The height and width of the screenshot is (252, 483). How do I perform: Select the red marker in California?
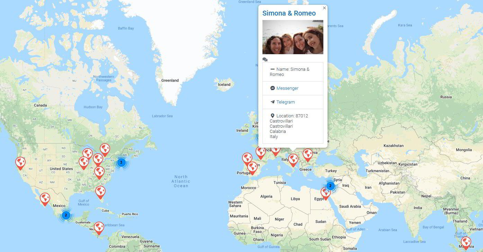[x=20, y=161]
